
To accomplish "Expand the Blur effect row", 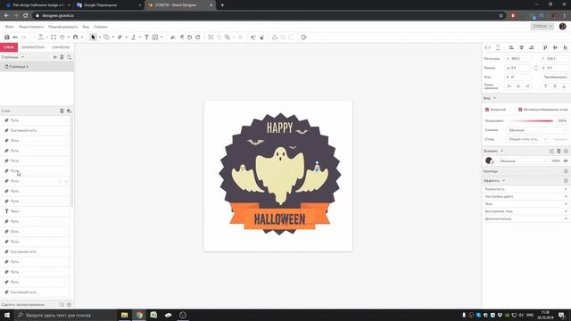I will (x=525, y=189).
